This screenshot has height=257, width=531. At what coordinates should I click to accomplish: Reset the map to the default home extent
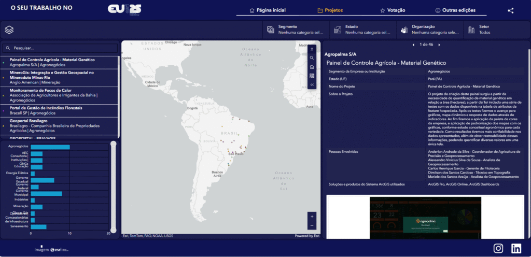pos(312,67)
